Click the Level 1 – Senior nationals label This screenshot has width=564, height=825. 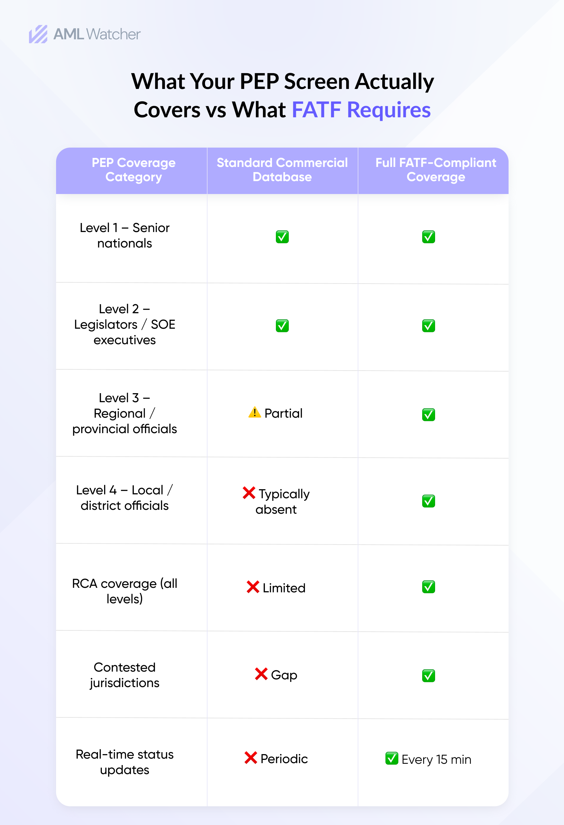click(x=125, y=235)
